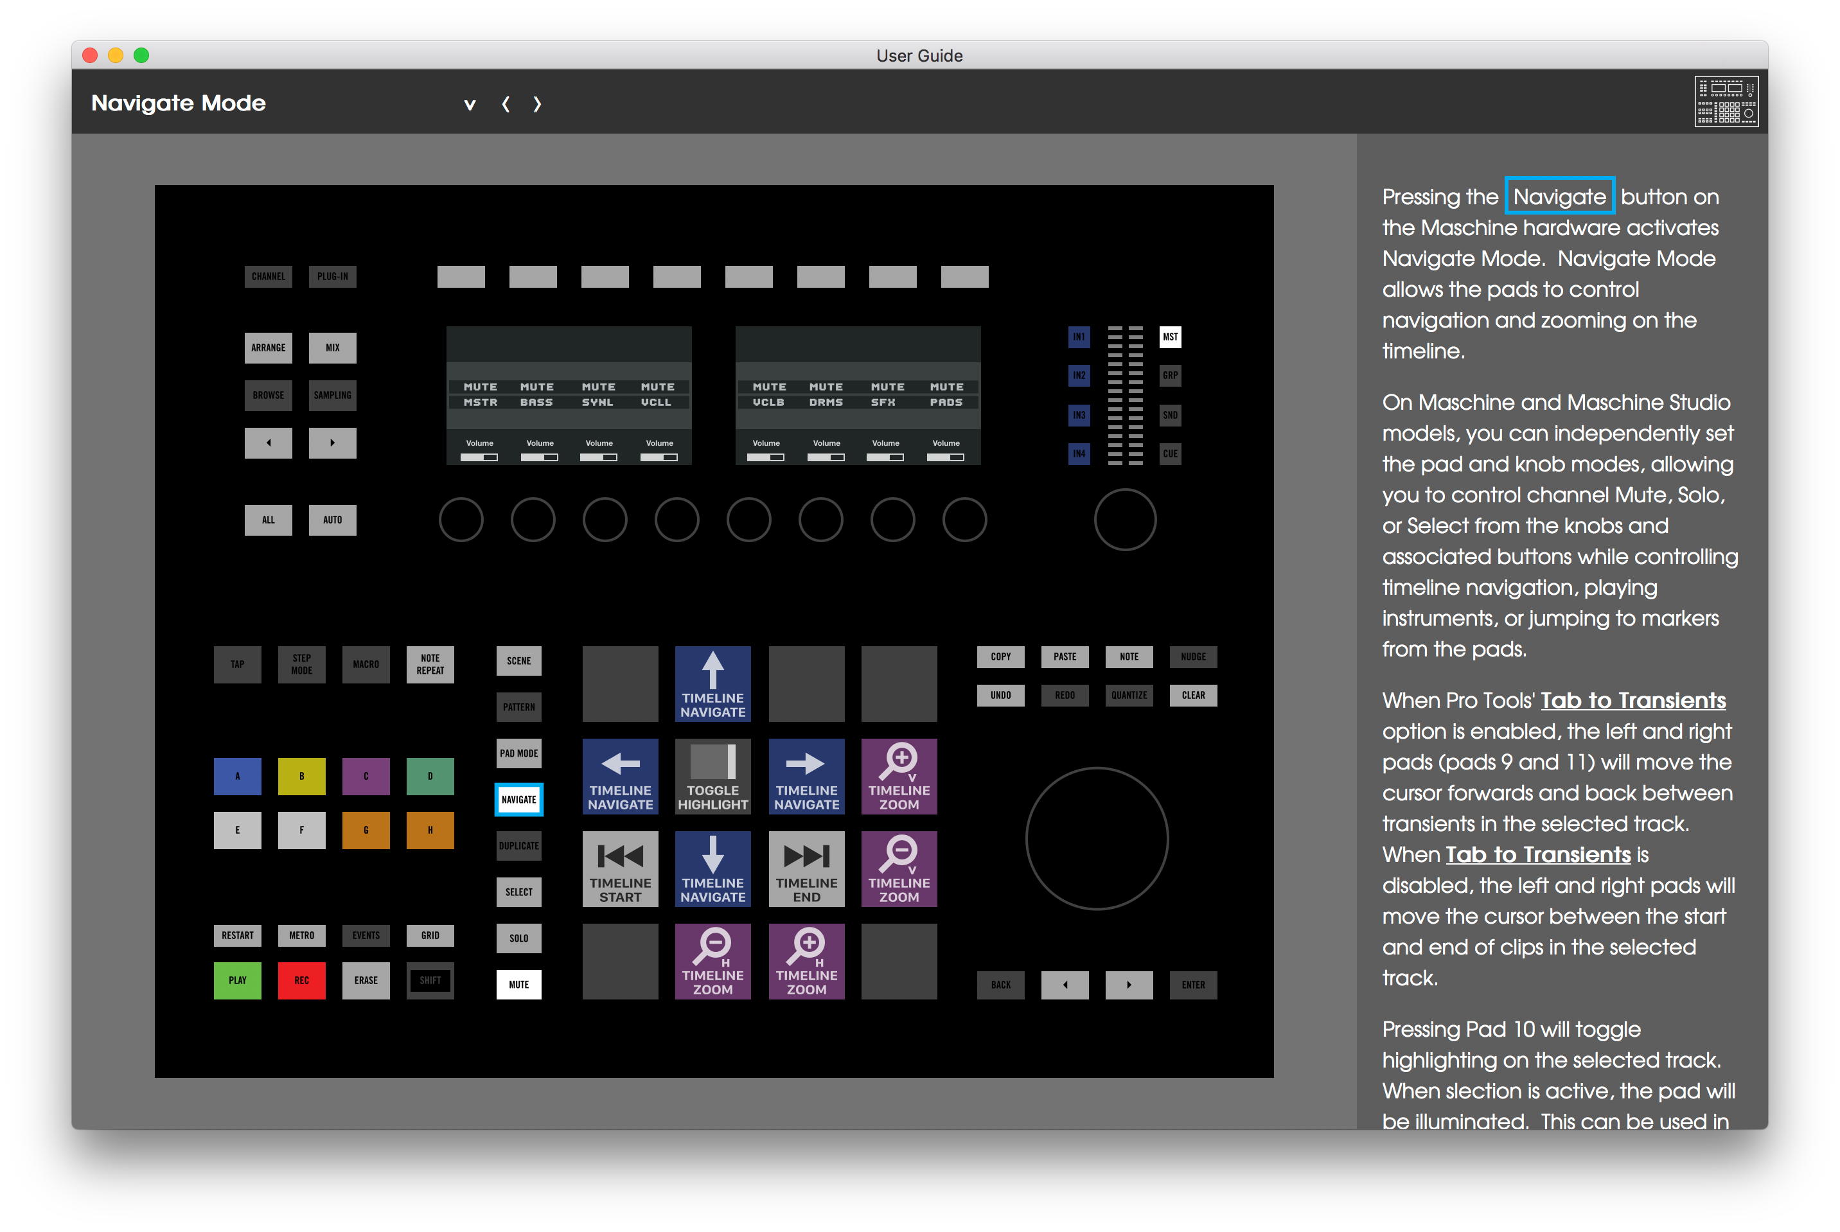Screen dimensions: 1840x1232
Task: Click the CLEAR button
Action: 1194,696
